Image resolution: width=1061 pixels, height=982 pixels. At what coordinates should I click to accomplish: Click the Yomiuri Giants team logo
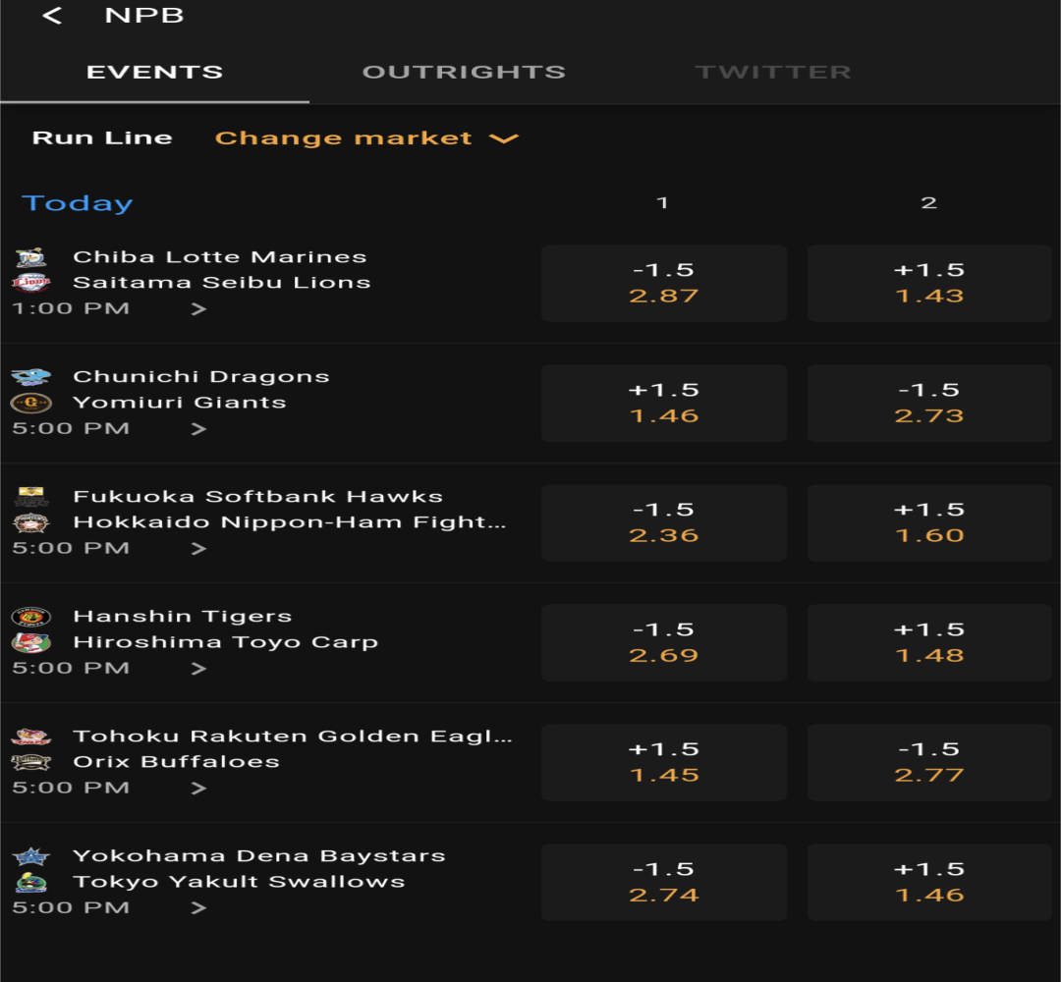coord(31,403)
